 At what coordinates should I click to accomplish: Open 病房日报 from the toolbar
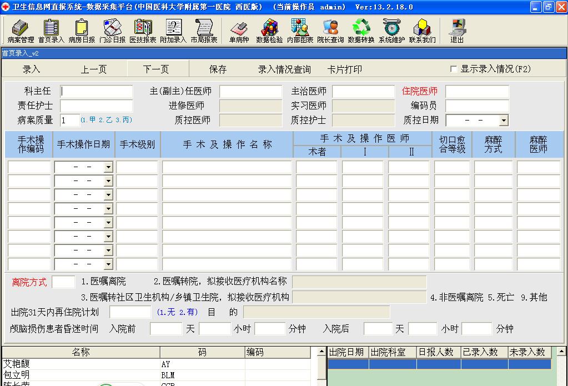[82, 31]
